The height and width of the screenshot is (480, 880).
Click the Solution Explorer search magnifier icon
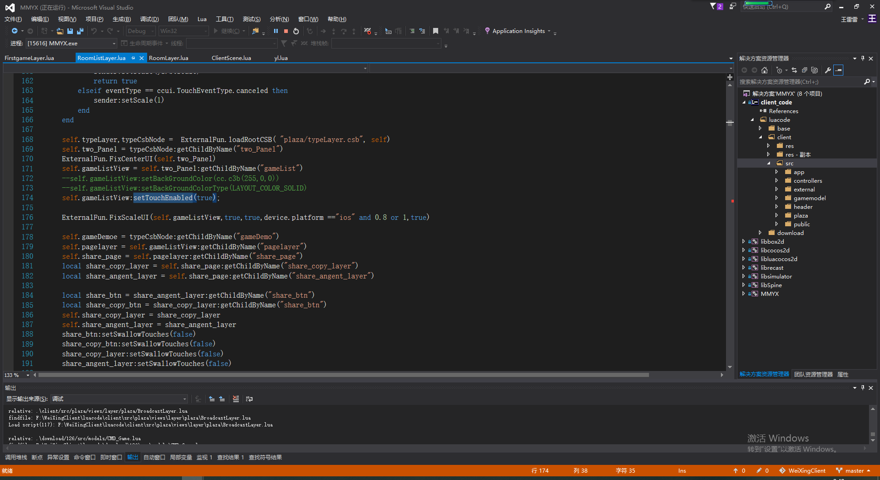(x=867, y=82)
